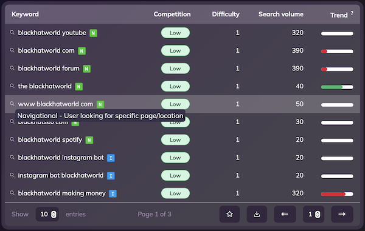
Task: Click trend bar for blackhatworld forum
Action: (x=337, y=69)
